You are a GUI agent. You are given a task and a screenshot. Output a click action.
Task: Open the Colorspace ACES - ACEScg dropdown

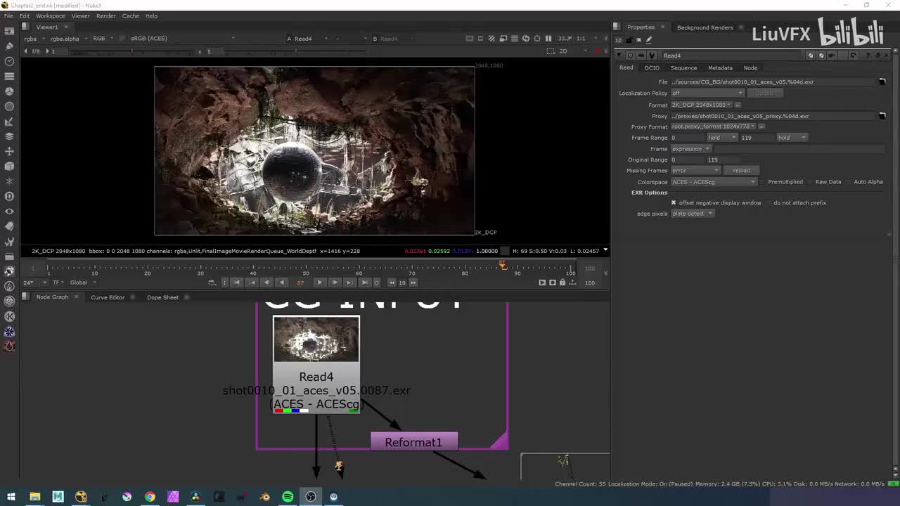(713, 182)
